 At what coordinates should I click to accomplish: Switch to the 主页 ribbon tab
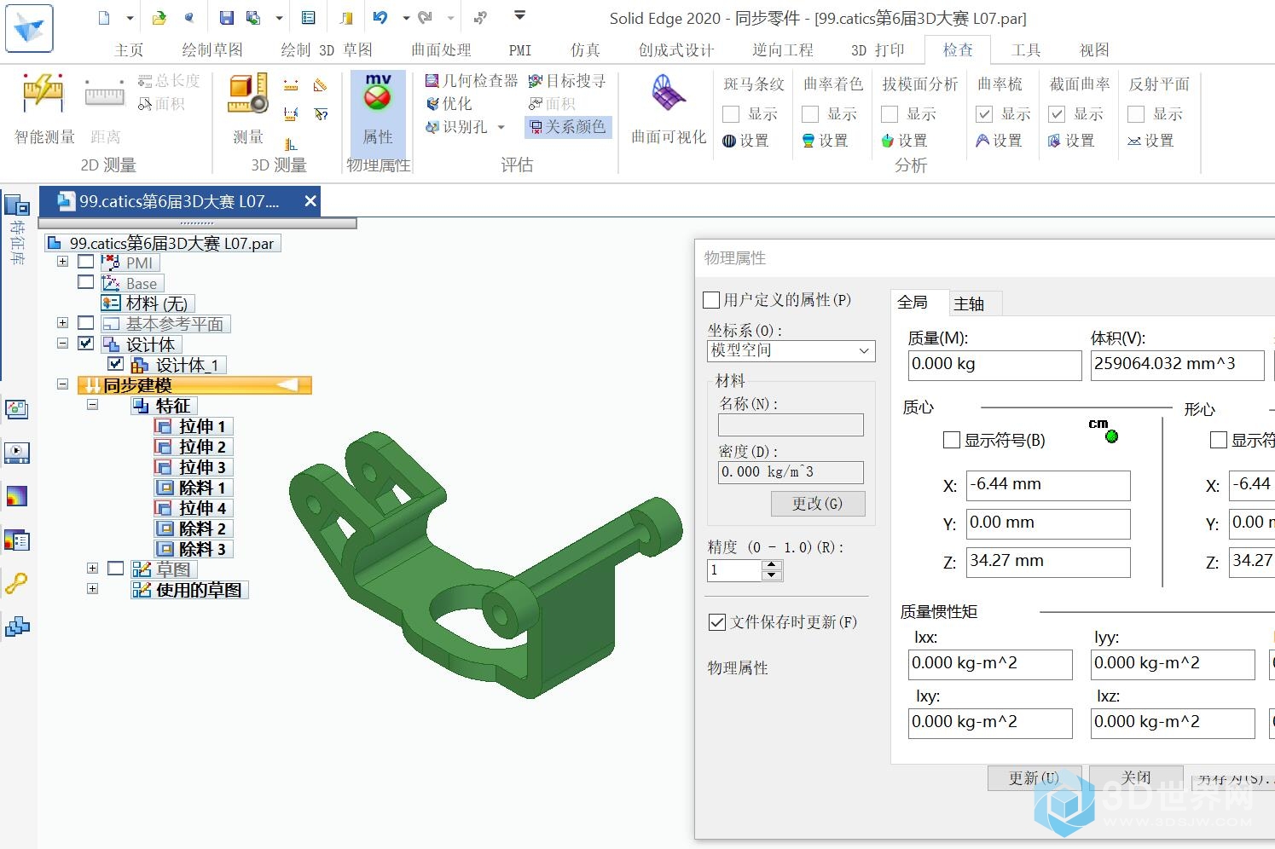point(129,50)
